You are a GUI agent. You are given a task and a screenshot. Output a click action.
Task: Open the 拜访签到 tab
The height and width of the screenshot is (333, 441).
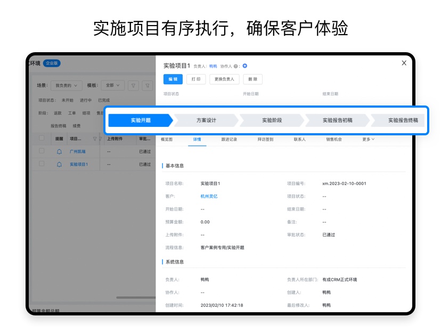click(265, 139)
